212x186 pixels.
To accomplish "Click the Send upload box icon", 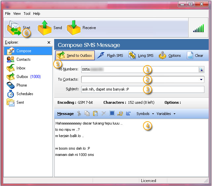I will pyautogui.click(x=45, y=28).
